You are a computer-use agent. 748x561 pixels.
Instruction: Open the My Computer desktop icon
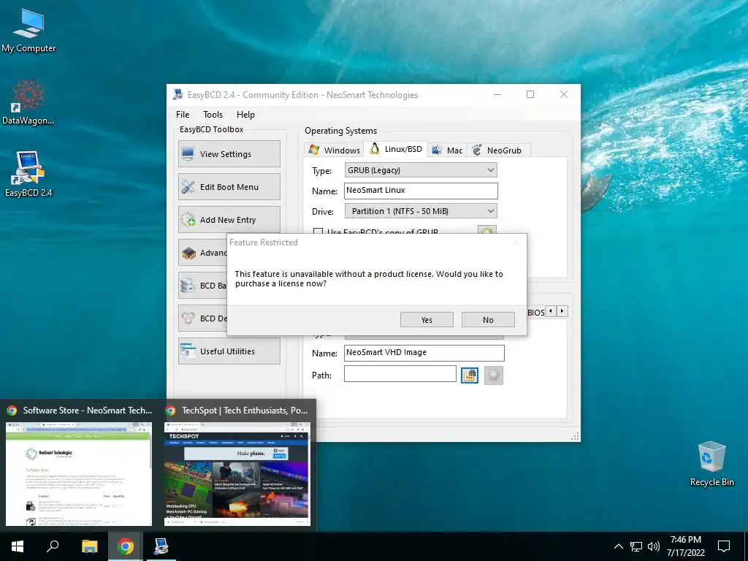[x=28, y=31]
